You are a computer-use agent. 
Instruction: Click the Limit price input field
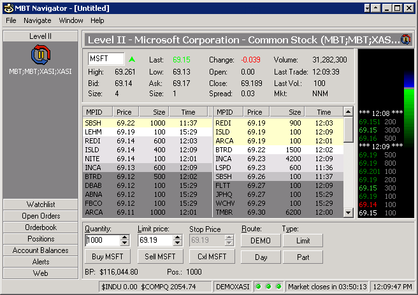click(155, 240)
